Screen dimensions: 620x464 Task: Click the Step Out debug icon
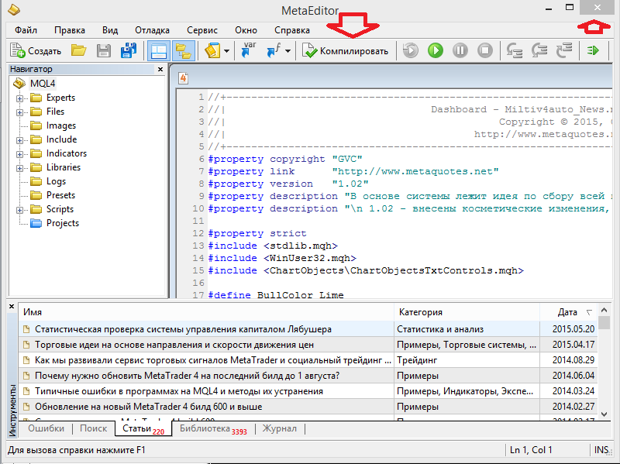(x=564, y=50)
